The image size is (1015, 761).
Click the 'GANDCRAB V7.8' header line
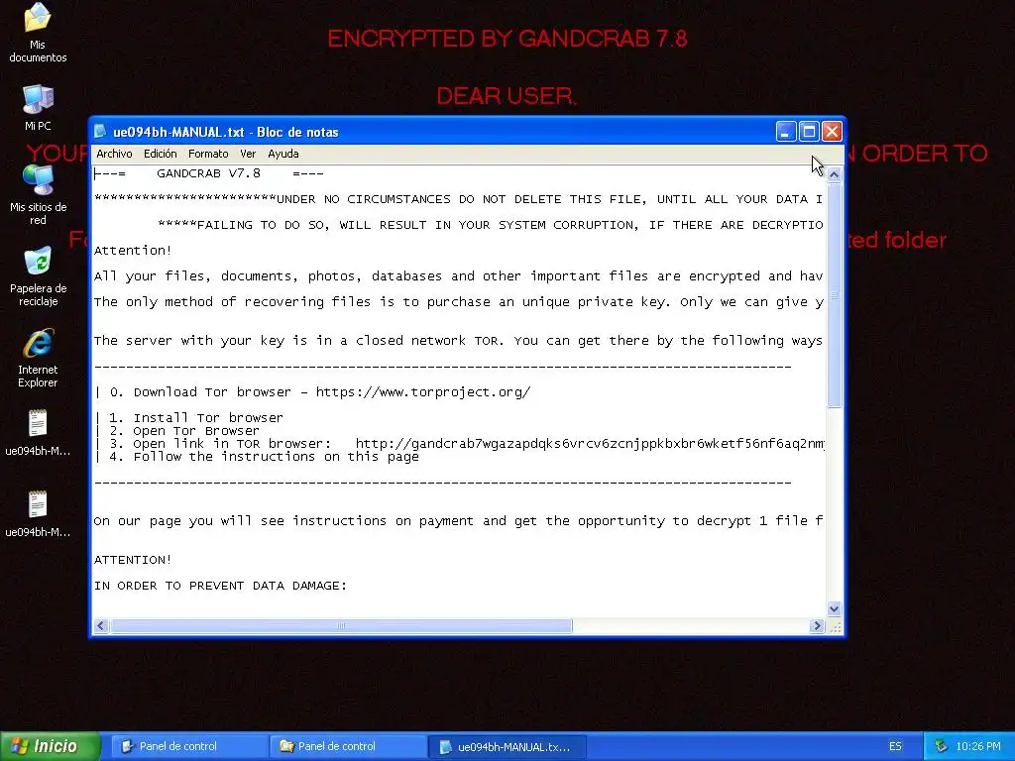point(208,173)
